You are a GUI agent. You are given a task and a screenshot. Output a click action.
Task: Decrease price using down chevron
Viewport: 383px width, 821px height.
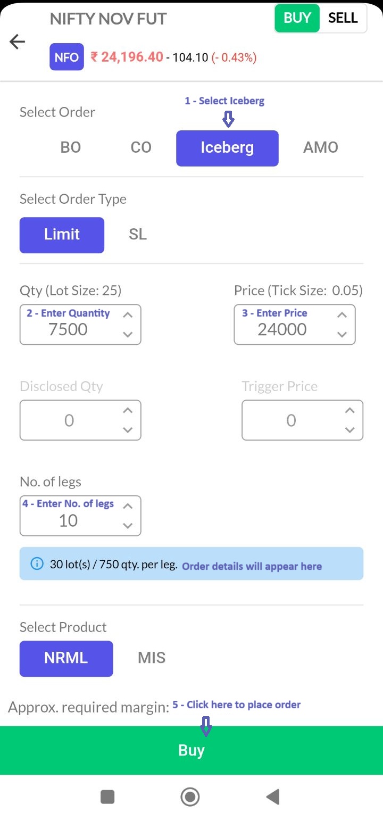[x=342, y=334]
